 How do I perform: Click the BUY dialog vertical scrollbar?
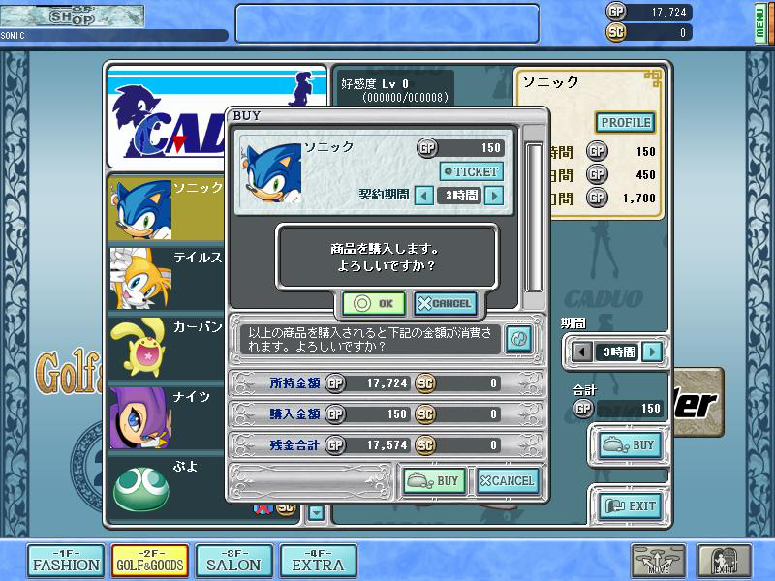pos(534,217)
